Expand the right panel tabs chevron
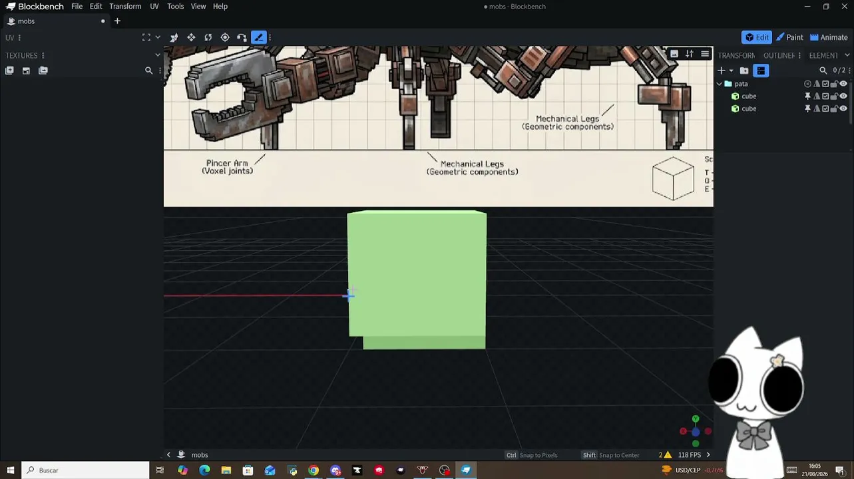 coord(847,55)
